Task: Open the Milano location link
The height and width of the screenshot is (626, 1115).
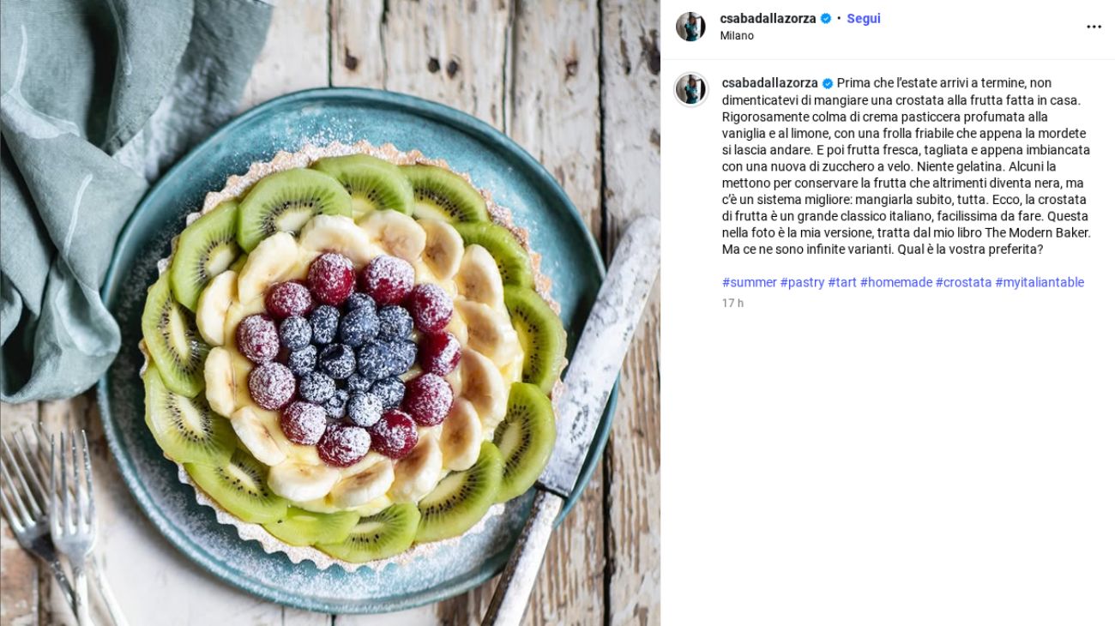Action: pos(737,36)
